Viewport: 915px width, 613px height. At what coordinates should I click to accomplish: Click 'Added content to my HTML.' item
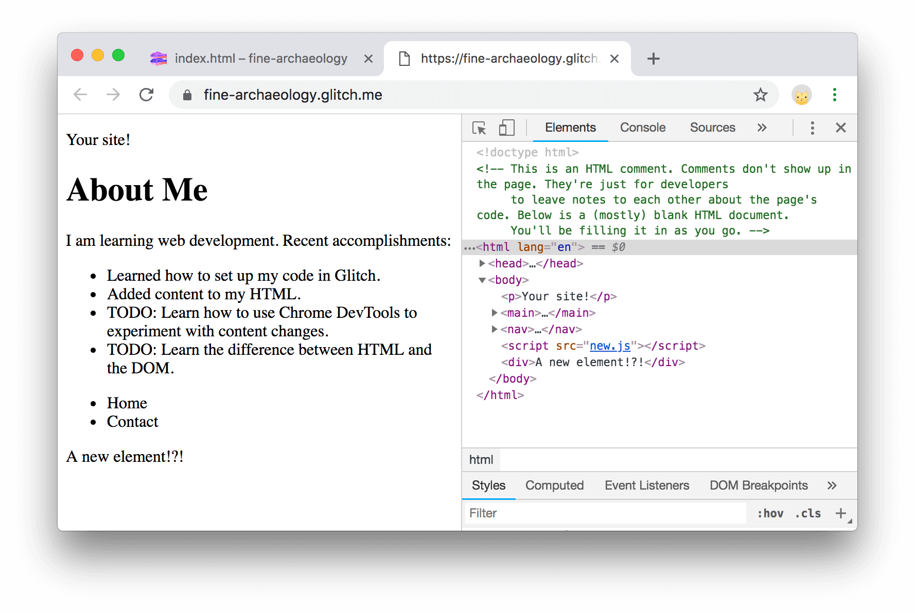tap(204, 294)
